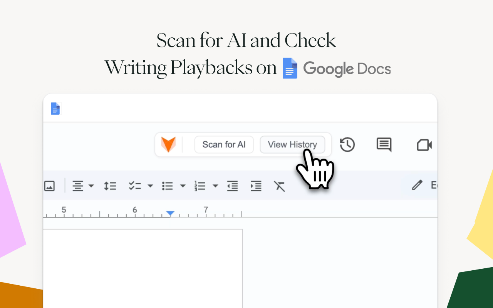Open the Google Docs home icon

click(55, 109)
